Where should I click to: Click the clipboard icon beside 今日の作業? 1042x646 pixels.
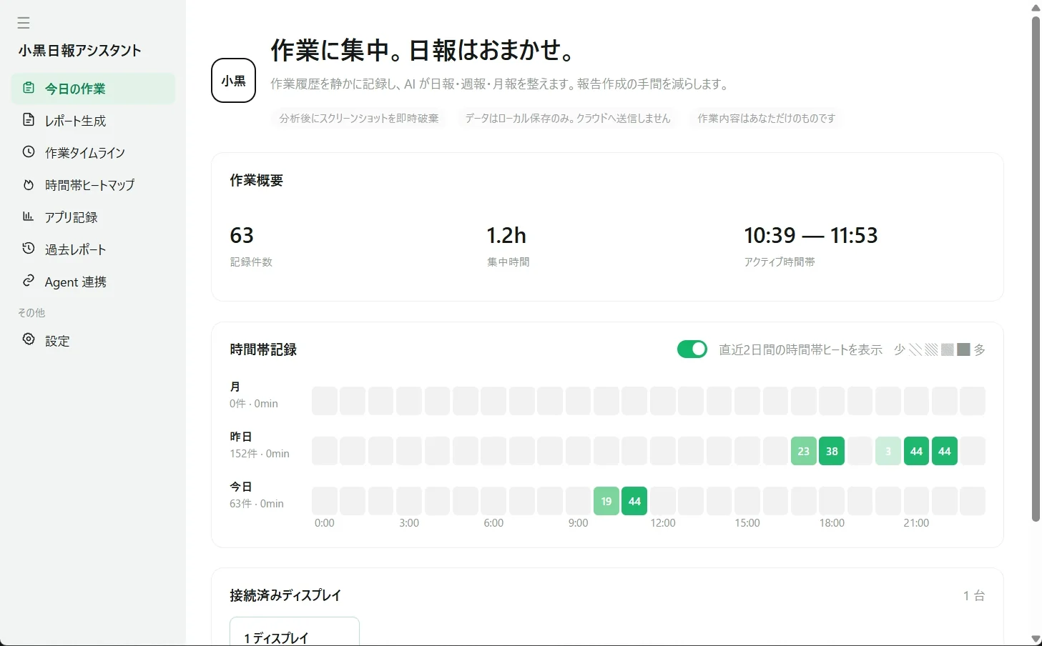pyautogui.click(x=29, y=88)
